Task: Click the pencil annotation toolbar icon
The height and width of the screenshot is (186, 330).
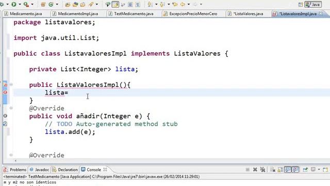Action: point(91,4)
